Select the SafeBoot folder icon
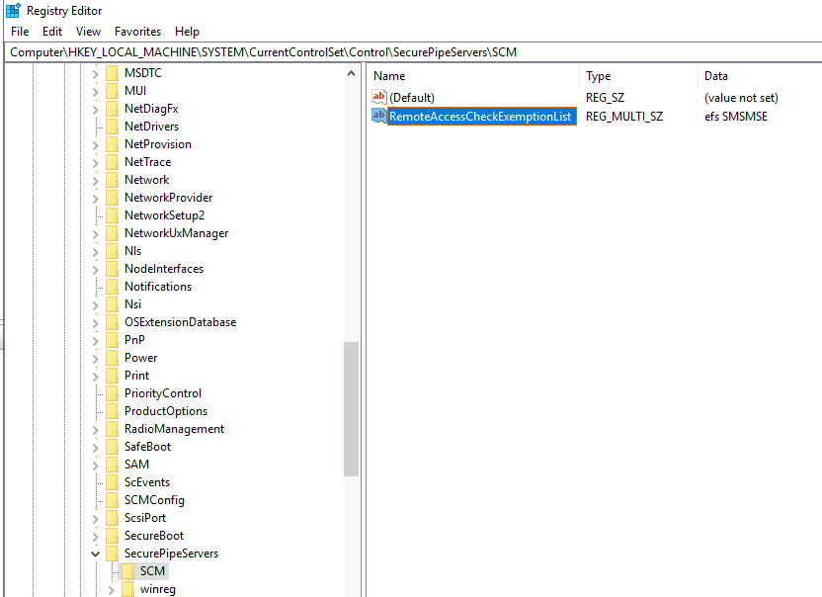 (112, 447)
